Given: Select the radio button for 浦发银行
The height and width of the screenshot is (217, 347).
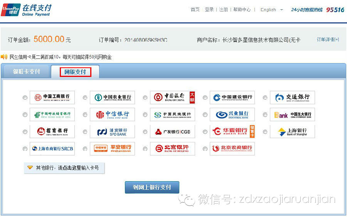Looking at the screenshot, I should [85, 132].
